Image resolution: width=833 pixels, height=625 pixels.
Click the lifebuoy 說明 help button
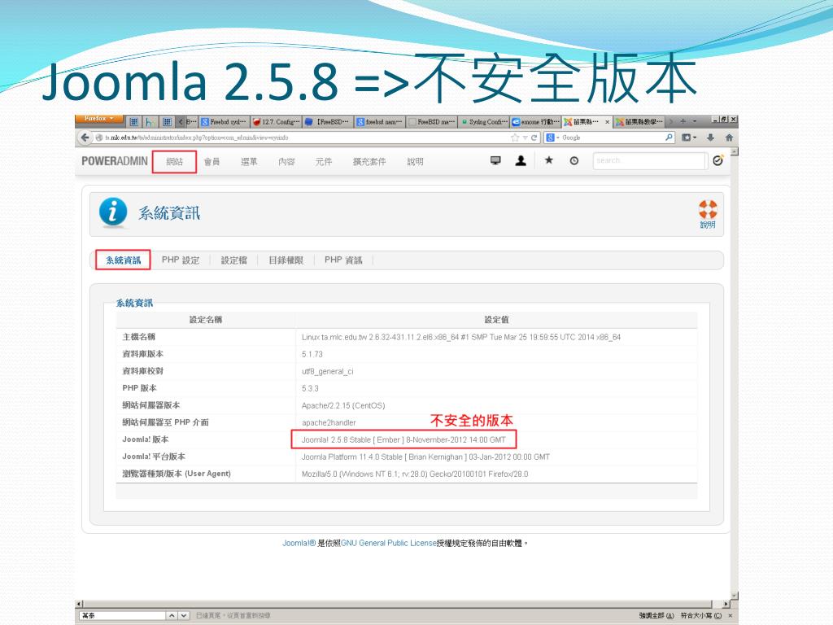708,214
